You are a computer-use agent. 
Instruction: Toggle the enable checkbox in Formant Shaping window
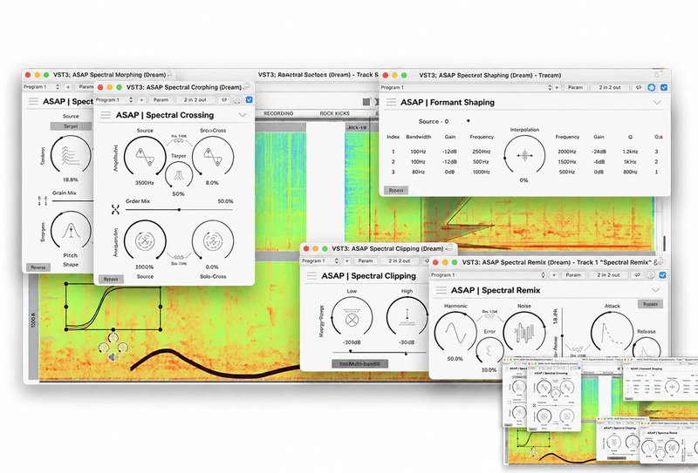(x=664, y=88)
